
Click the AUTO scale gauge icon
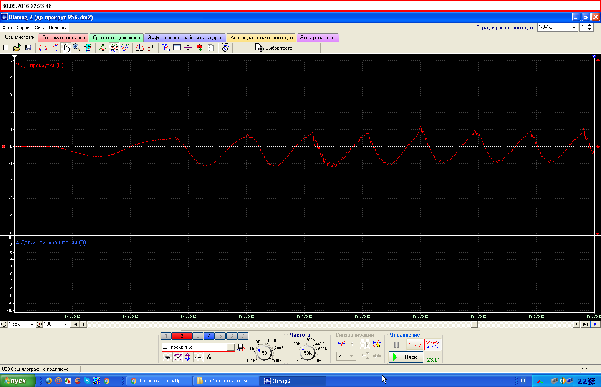pyautogui.click(x=139, y=48)
